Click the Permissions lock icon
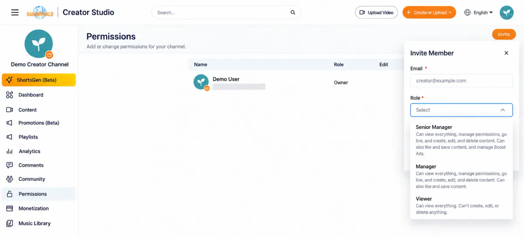This screenshot has width=524, height=238. (10, 194)
